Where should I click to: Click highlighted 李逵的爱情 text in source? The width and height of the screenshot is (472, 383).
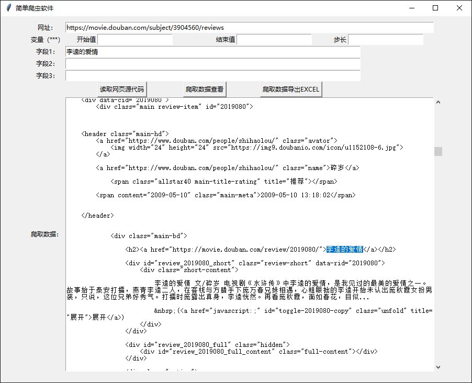[344, 250]
